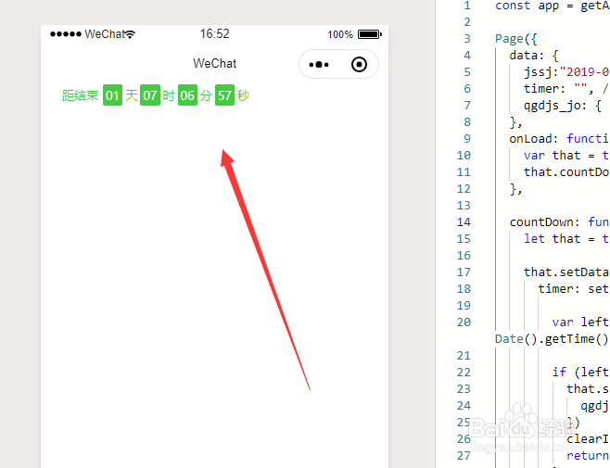Screen dimensions: 610x468
Task: Click the 'Page({' code on line 3
Action: (x=515, y=39)
